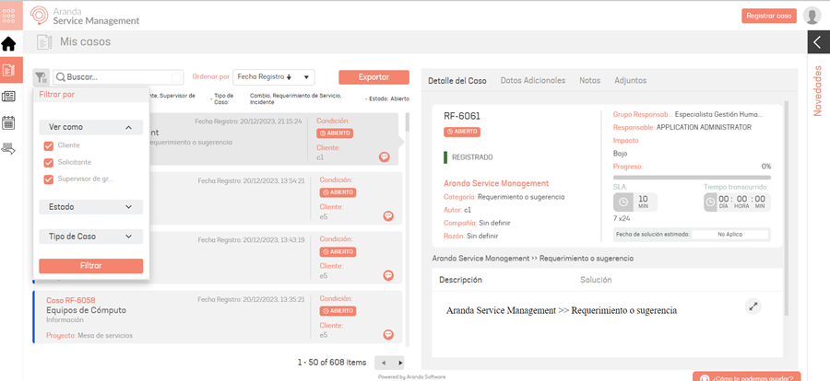The image size is (830, 381).
Task: Switch to Datos Adicionales tab
Action: coord(533,81)
